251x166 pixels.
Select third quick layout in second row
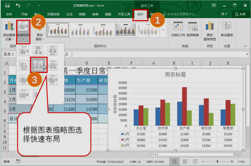pyautogui.click(x=52, y=65)
